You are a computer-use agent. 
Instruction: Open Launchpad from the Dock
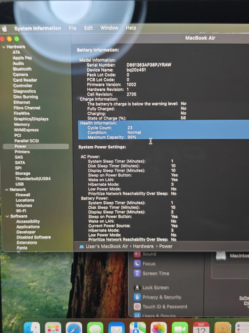pos(53,328)
